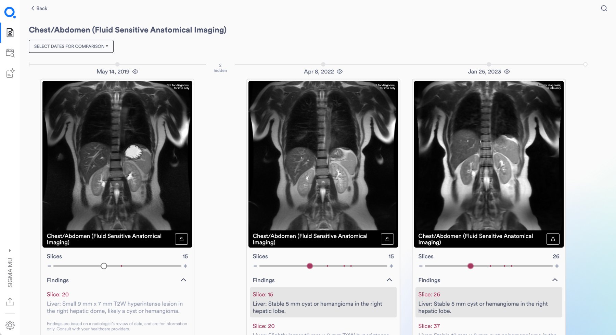616x335 pixels.
Task: Click slice slider handle on May 14, 2019 scan
Action: click(104, 266)
